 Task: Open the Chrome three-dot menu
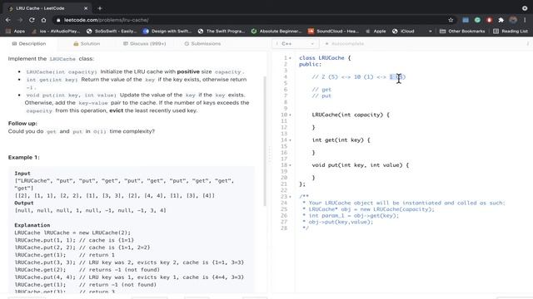click(x=525, y=20)
